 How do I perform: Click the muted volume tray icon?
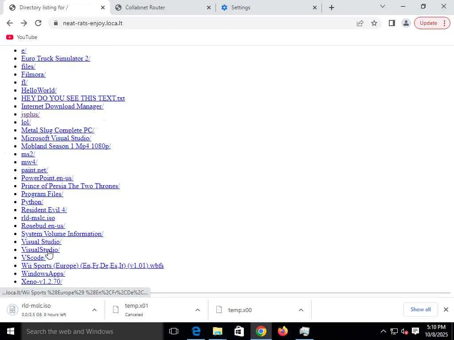(404, 331)
